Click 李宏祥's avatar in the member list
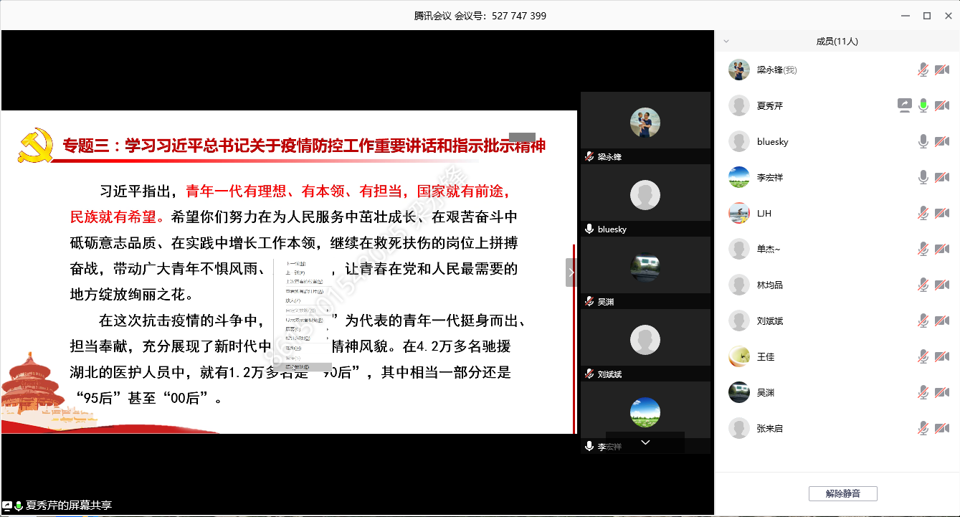This screenshot has width=960, height=517. [x=739, y=177]
